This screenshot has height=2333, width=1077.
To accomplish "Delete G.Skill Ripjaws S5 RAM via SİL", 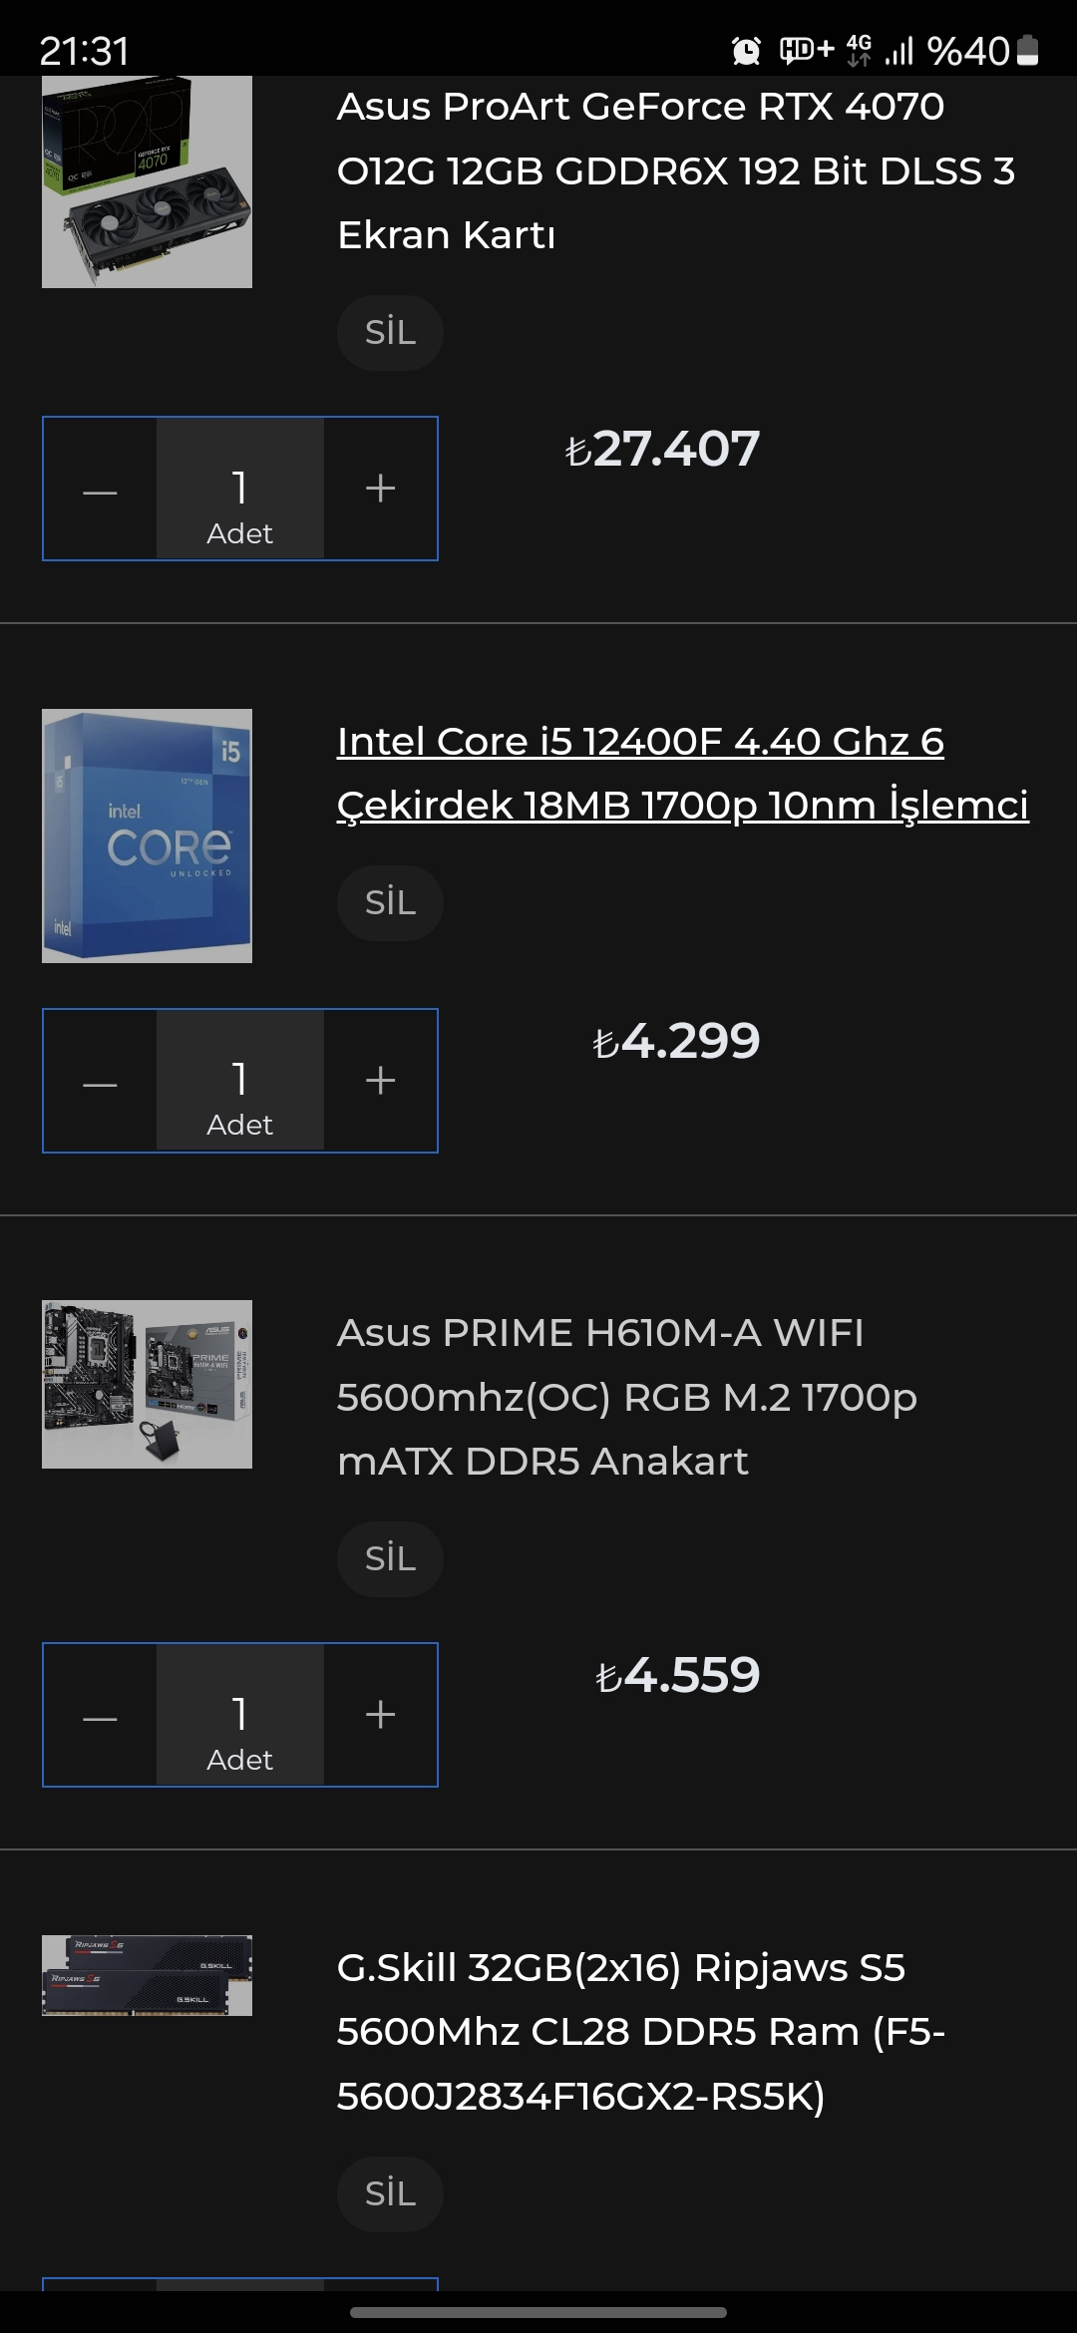I will point(390,2194).
